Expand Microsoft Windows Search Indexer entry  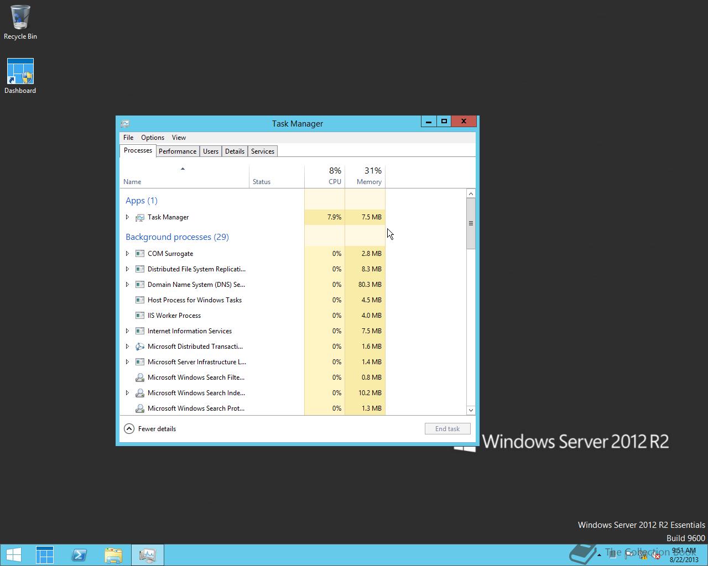pyautogui.click(x=127, y=393)
